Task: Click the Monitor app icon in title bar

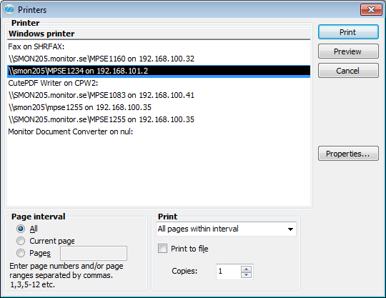Action: 9,9
